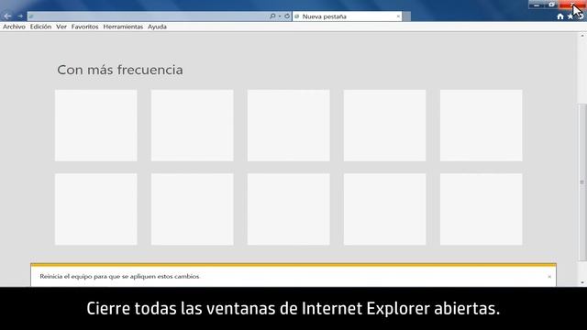This screenshot has height=330, width=587.
Task: Close the Nueva pestaña tab
Action: point(398,16)
